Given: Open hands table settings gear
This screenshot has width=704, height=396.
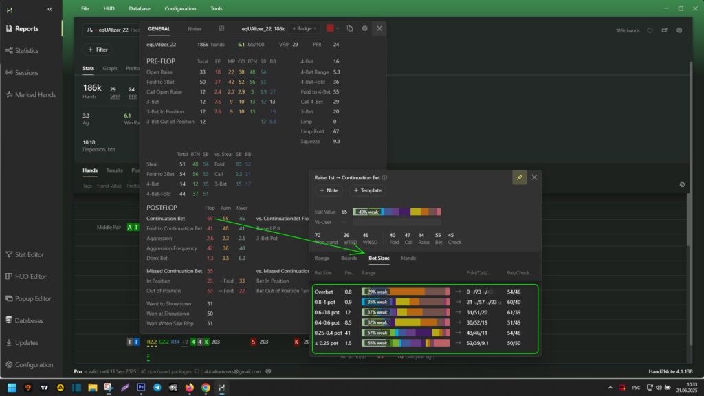Looking at the screenshot, I should [x=682, y=184].
